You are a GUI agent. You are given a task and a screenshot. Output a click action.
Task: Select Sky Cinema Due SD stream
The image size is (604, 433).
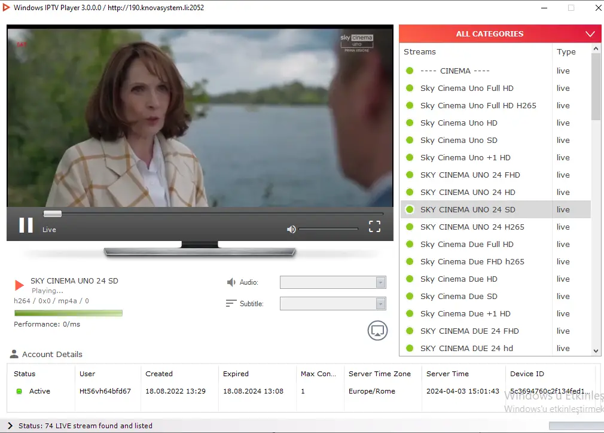[495, 296]
